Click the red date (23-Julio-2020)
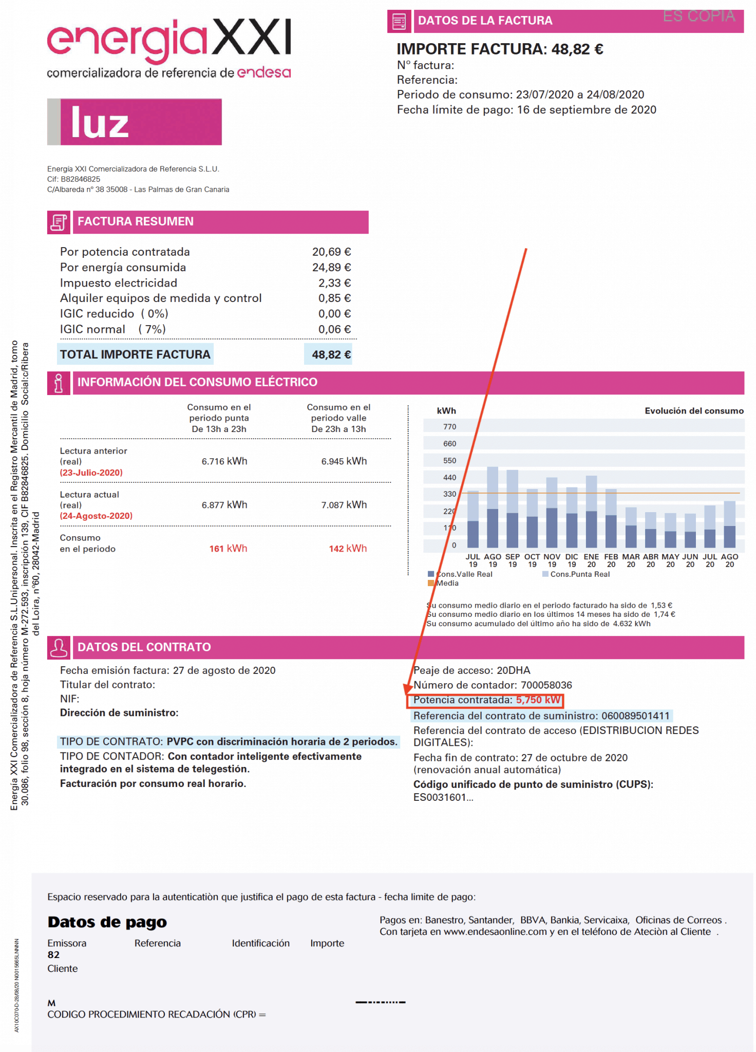Viewport: 756px width, 1052px height. (x=91, y=473)
